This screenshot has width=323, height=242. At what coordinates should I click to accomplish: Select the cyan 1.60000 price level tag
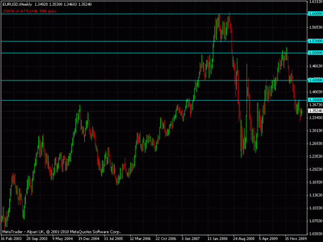(315, 13)
